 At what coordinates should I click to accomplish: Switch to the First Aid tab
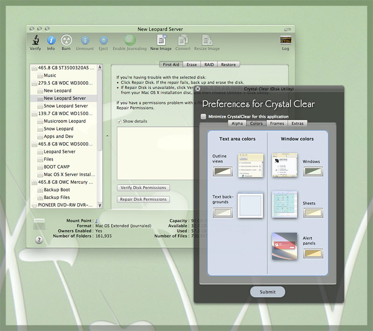coord(171,65)
